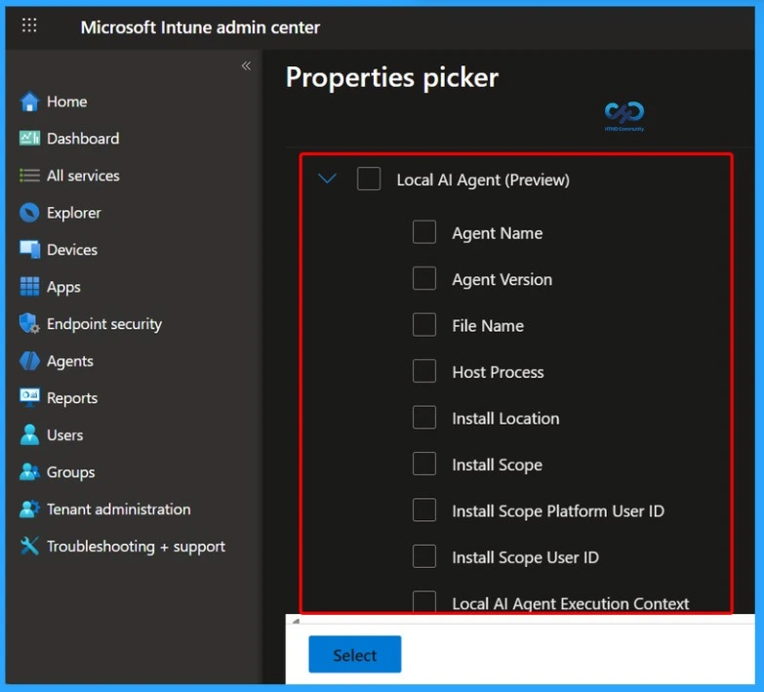Click the Endpoint security shield icon

[29, 324]
